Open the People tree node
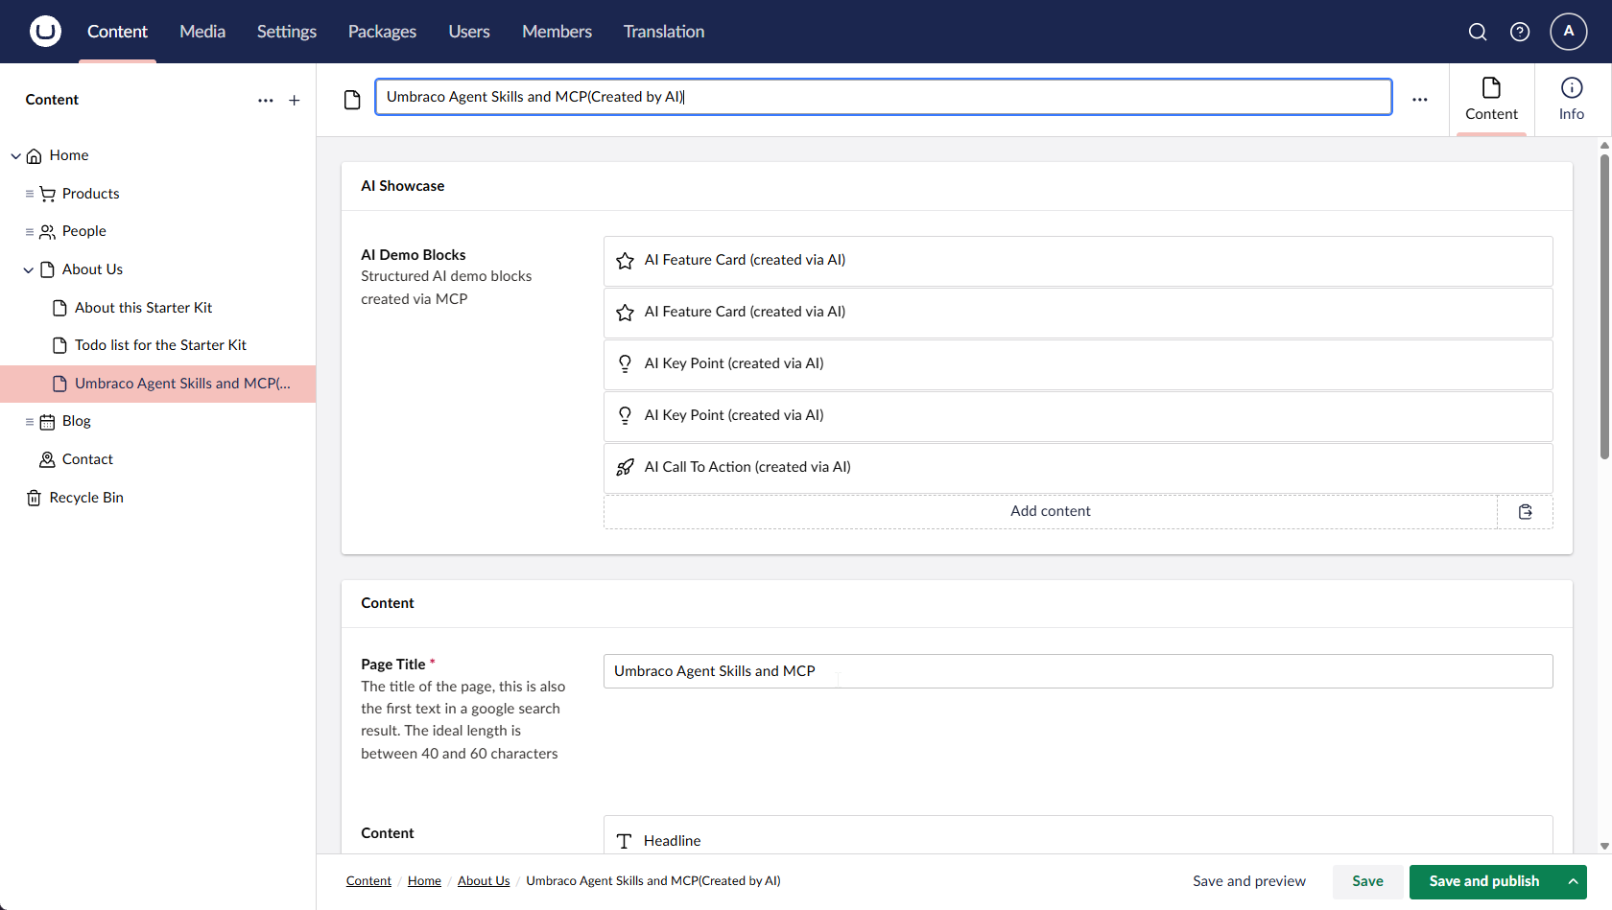The width and height of the screenshot is (1612, 910). 83,231
